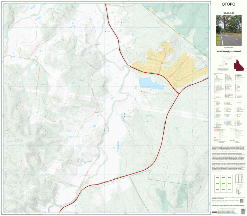Click the vertical folds diagram
Viewport: 247px width, 216px height.
tap(239, 178)
